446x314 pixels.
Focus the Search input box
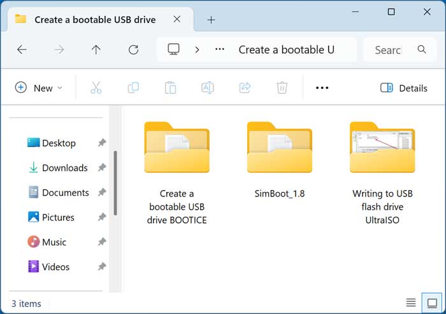pos(399,50)
